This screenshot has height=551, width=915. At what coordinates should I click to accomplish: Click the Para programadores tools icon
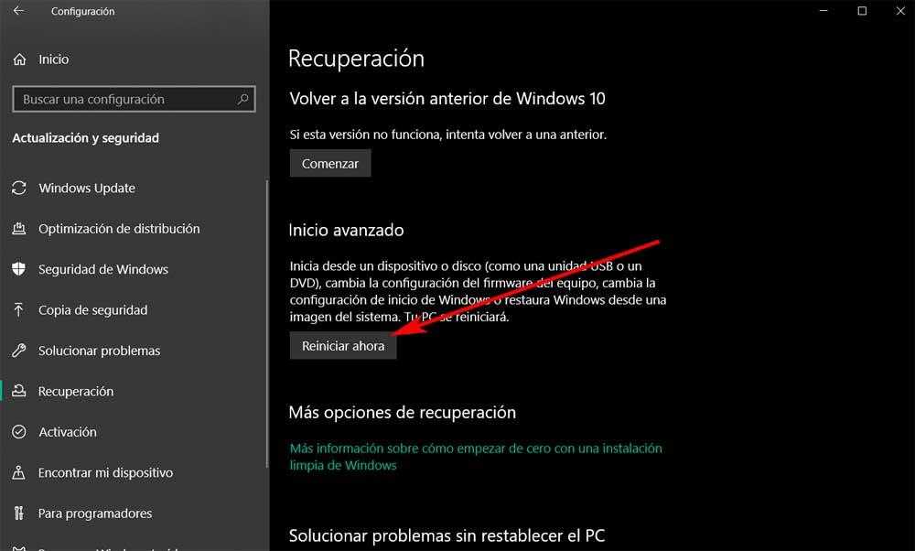click(x=18, y=513)
